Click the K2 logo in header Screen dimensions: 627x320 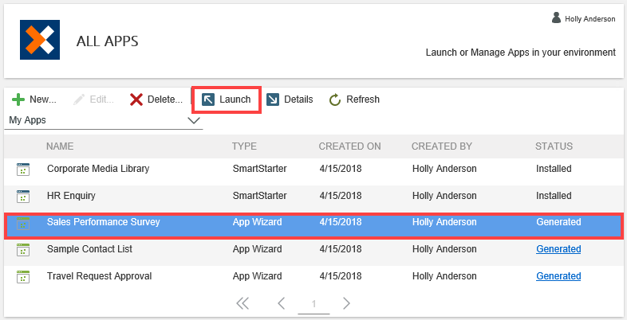click(40, 41)
